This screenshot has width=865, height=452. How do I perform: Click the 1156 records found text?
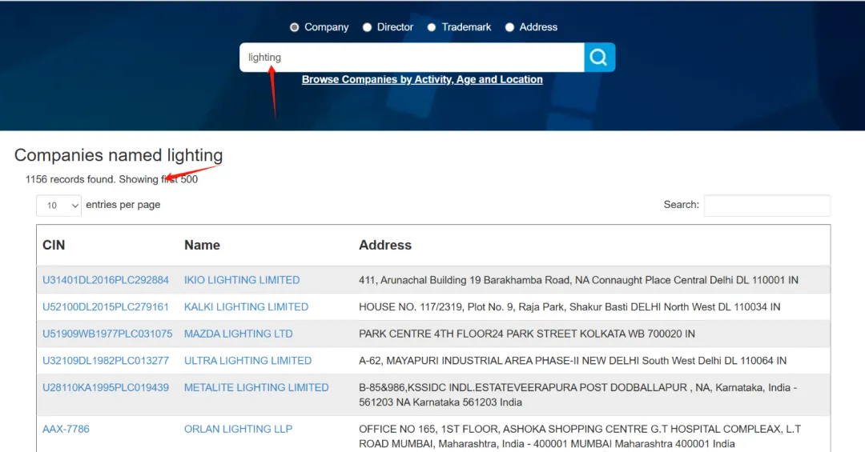111,180
